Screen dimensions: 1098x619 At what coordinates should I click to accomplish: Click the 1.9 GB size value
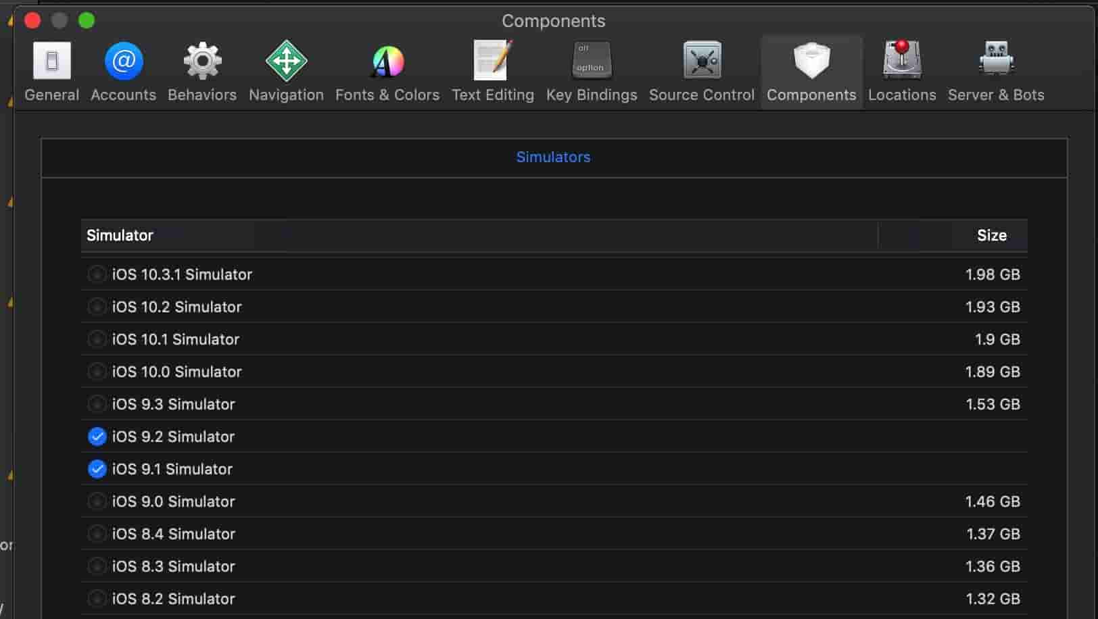pos(997,339)
